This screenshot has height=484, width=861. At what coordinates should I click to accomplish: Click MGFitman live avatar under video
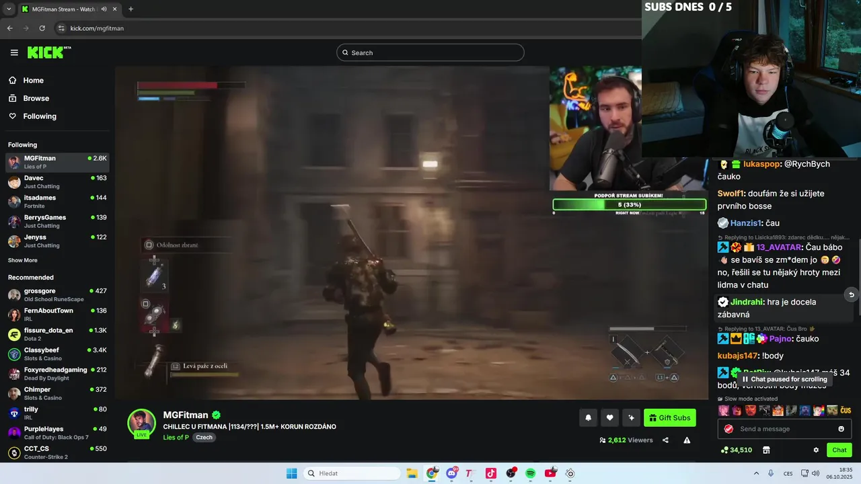click(141, 424)
